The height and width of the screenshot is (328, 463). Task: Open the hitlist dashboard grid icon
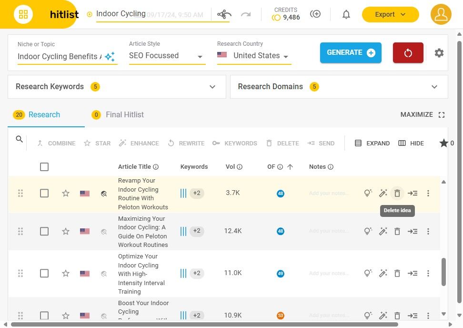(23, 14)
